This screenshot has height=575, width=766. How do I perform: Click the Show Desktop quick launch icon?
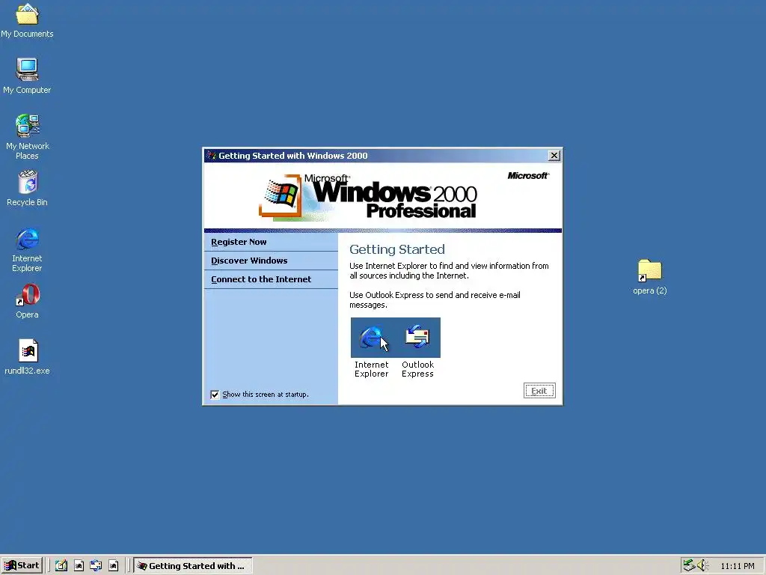tap(61, 565)
